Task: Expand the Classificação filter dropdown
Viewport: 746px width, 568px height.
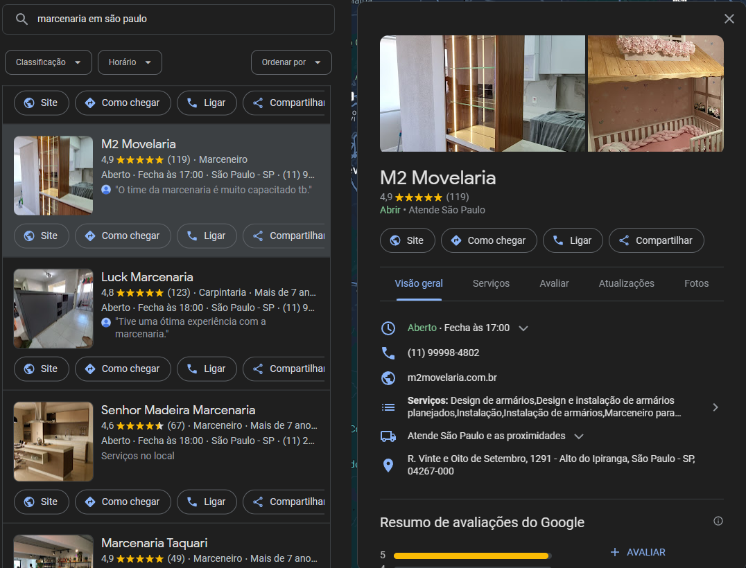Action: point(48,62)
